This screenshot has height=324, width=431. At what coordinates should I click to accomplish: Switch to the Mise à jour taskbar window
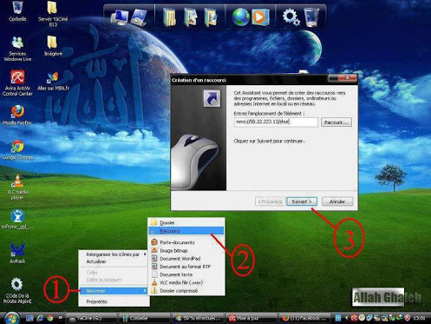pyautogui.click(x=251, y=318)
